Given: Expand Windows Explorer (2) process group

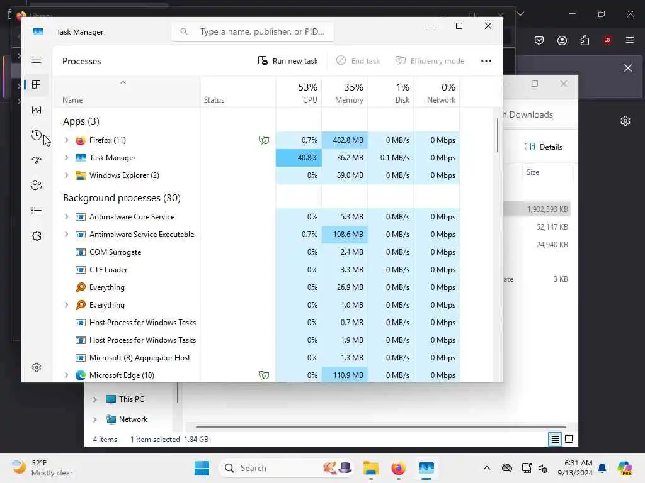Looking at the screenshot, I should tap(66, 175).
